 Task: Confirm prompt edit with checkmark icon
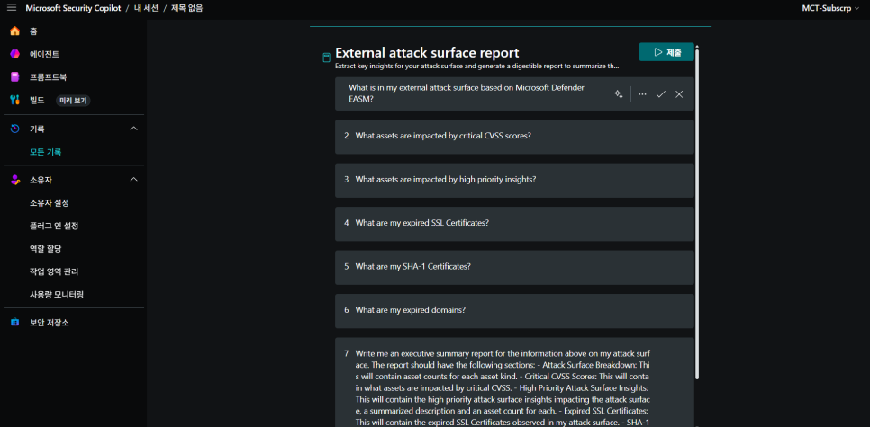pos(660,94)
